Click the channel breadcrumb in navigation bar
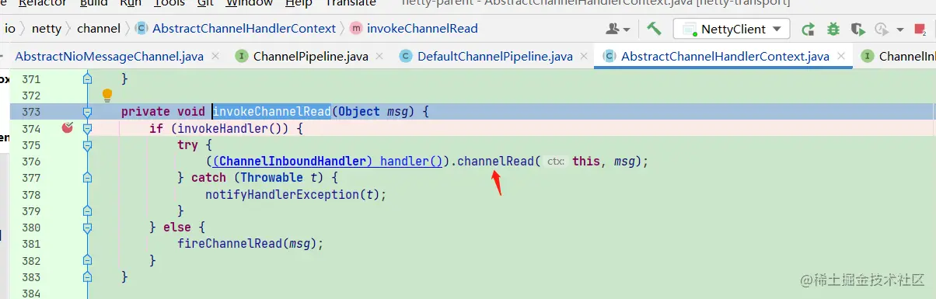Image resolution: width=936 pixels, height=299 pixels. (99, 29)
